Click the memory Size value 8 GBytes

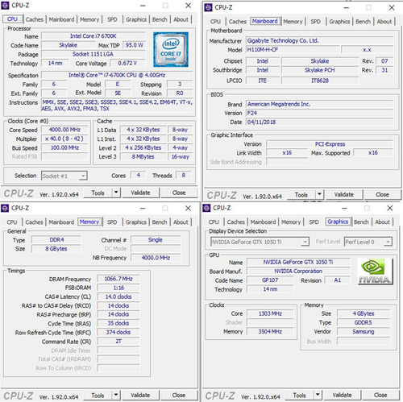56,249
